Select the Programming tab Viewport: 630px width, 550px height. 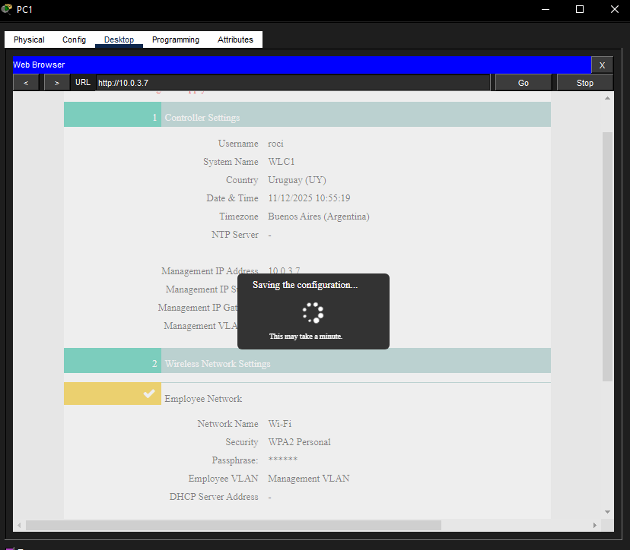point(175,40)
